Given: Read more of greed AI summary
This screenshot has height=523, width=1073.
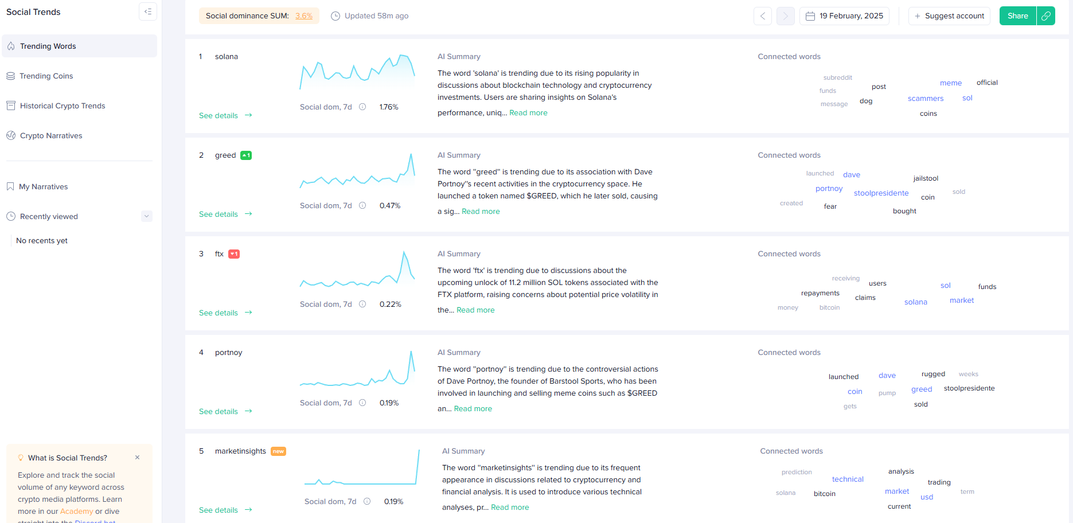Looking at the screenshot, I should (x=481, y=212).
